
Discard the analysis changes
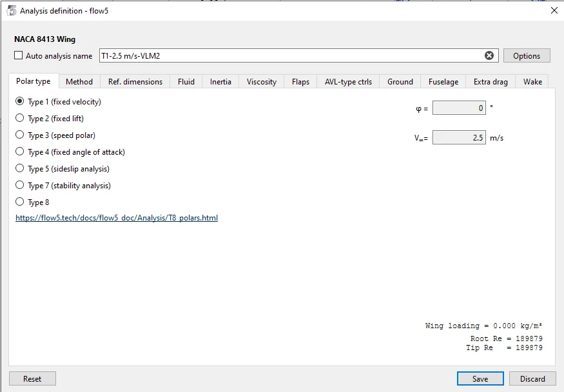532,378
